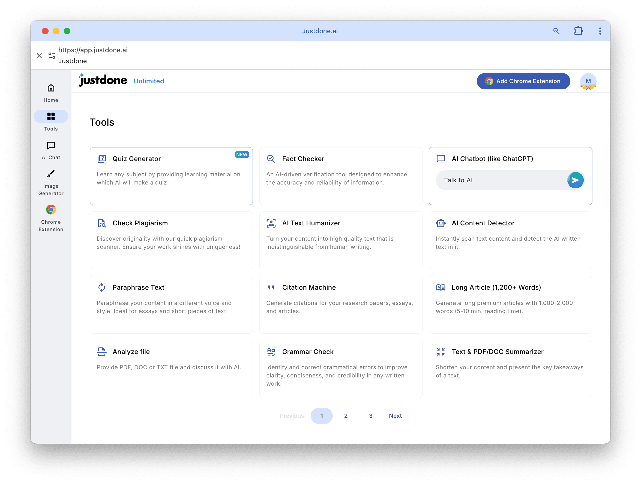
Task: Click the Grammar Check icon
Action: point(271,352)
